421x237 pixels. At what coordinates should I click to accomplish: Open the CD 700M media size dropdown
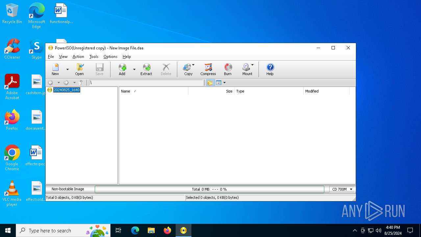342,189
